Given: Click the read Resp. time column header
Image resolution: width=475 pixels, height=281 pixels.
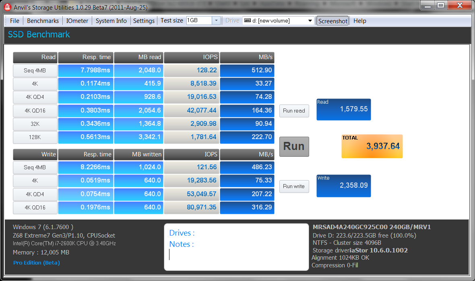Looking at the screenshot, I should tap(86, 57).
